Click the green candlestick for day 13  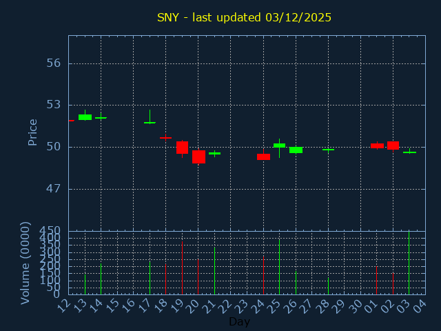[85, 117]
